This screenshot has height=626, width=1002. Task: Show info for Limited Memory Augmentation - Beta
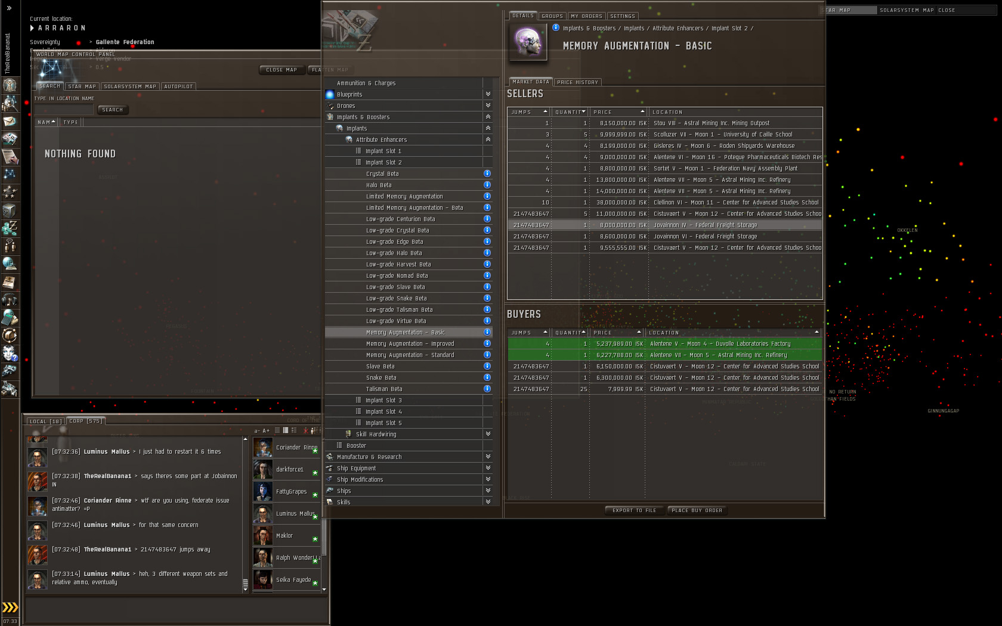coord(487,207)
